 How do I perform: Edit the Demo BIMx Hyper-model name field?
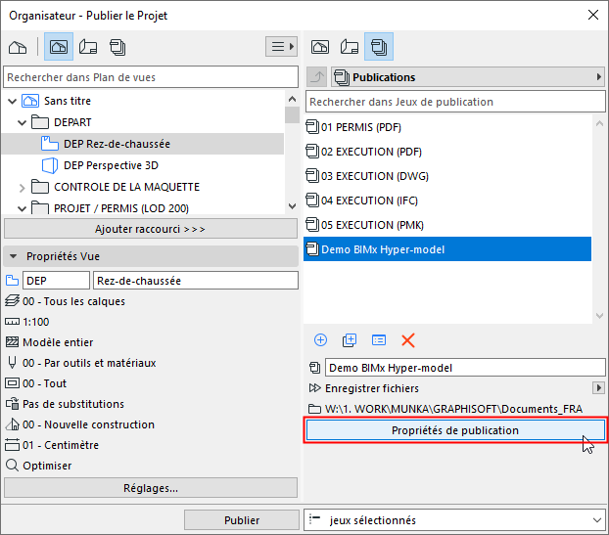tap(465, 368)
